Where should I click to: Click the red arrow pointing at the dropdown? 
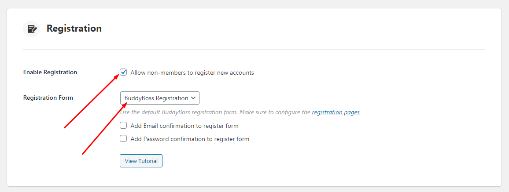(104, 128)
